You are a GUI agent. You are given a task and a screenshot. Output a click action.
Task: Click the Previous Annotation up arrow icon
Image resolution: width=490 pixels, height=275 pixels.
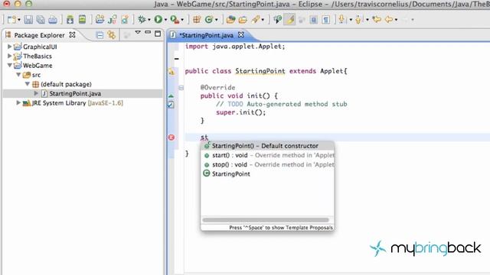[358, 19]
